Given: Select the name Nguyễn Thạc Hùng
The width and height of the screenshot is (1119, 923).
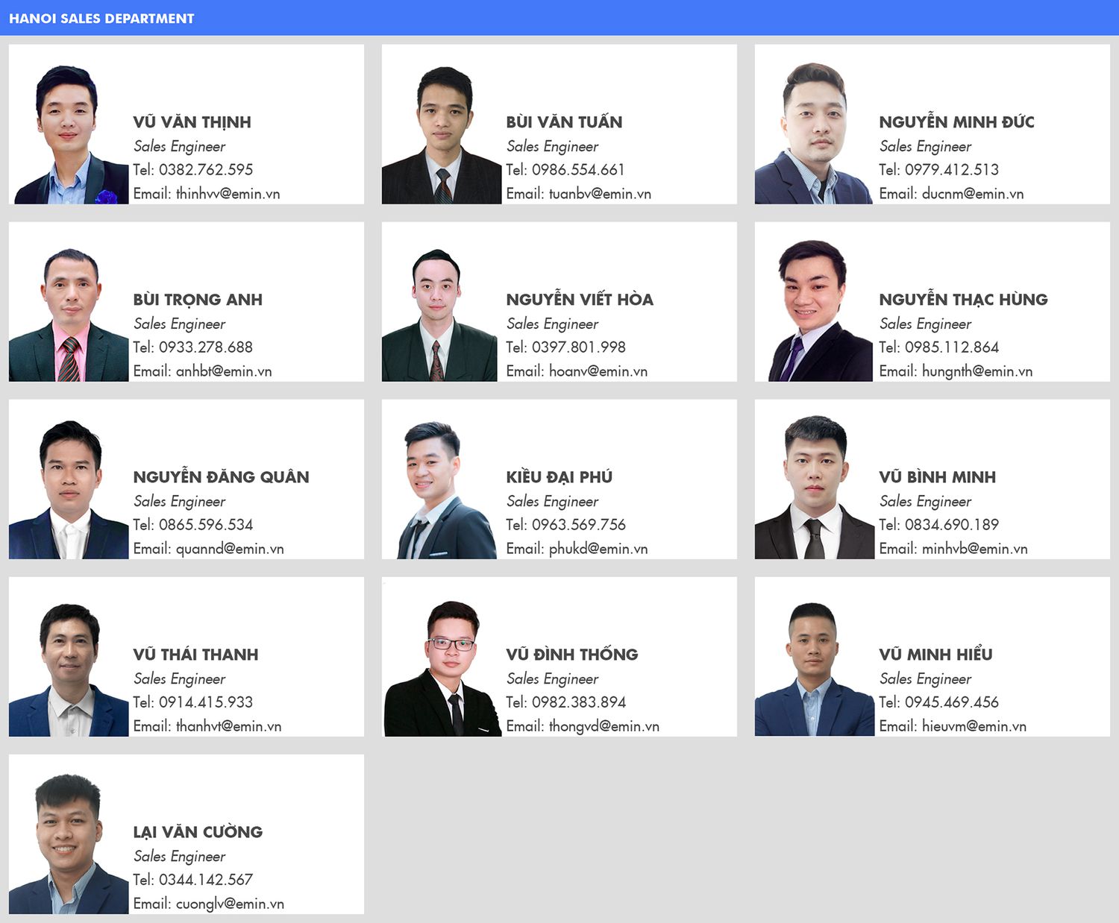Looking at the screenshot, I should 963,300.
